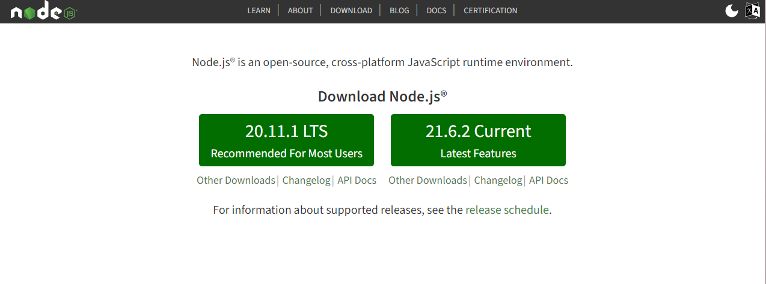Visit the BLOG section
The width and height of the screenshot is (766, 284).
pyautogui.click(x=399, y=10)
